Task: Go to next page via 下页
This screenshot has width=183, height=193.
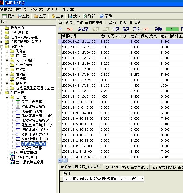Action: (x=116, y=29)
